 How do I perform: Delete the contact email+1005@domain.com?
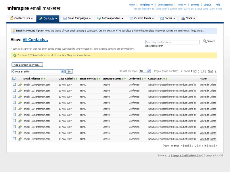pyautogui.click(x=213, y=115)
